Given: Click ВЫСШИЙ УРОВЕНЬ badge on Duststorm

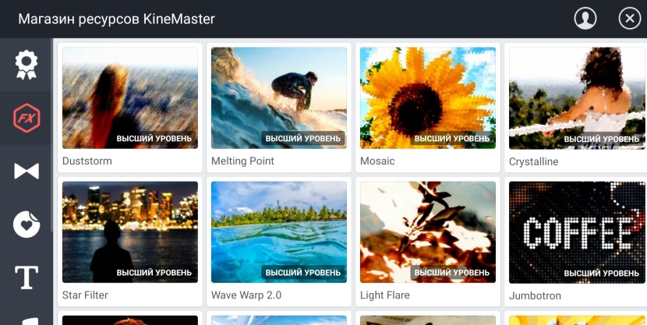Looking at the screenshot, I should click(x=154, y=139).
